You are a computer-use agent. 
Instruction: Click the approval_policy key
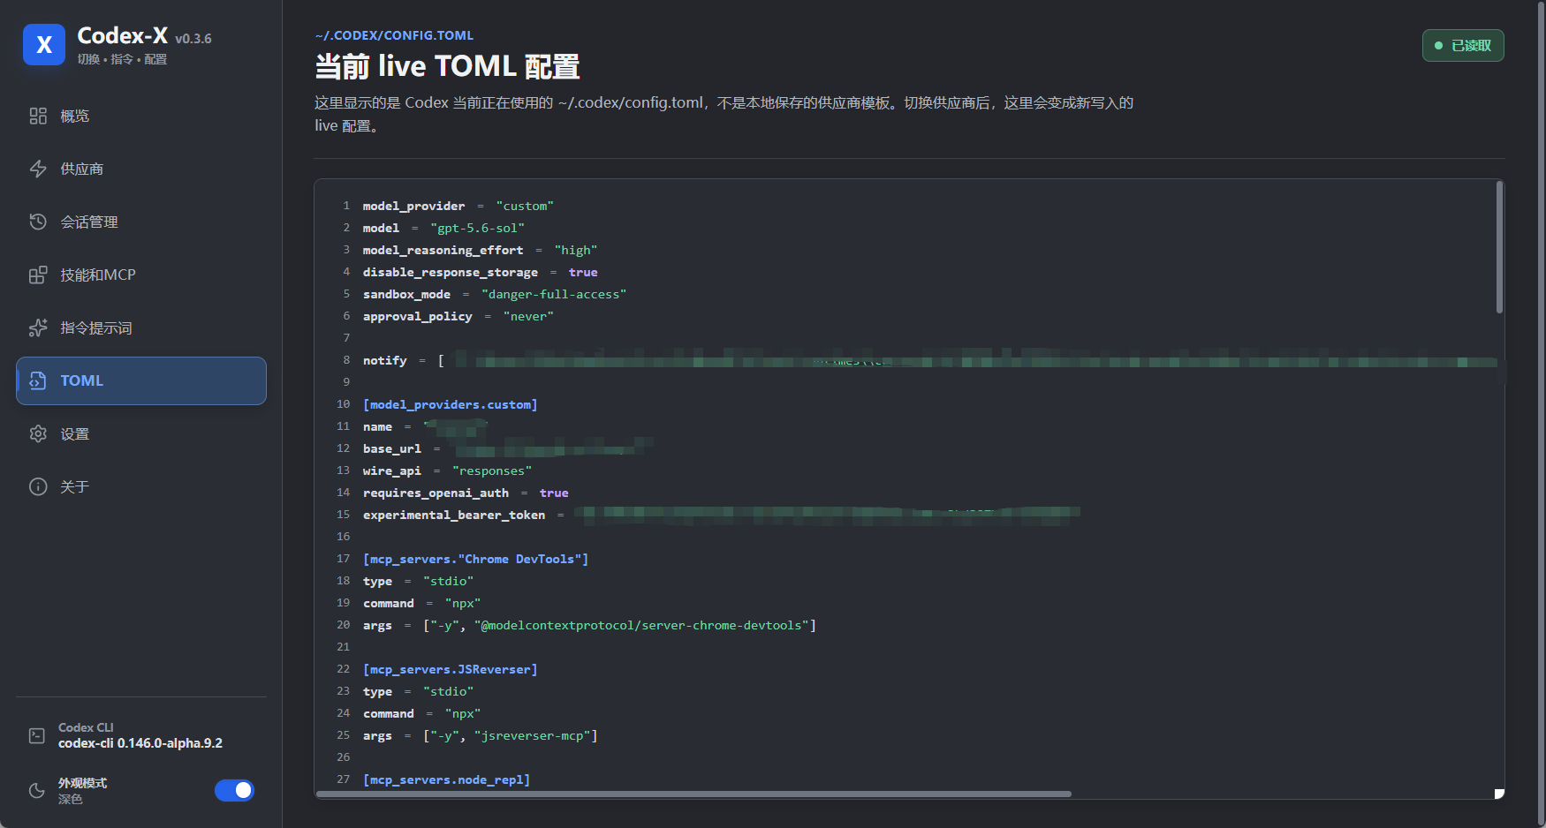418,316
